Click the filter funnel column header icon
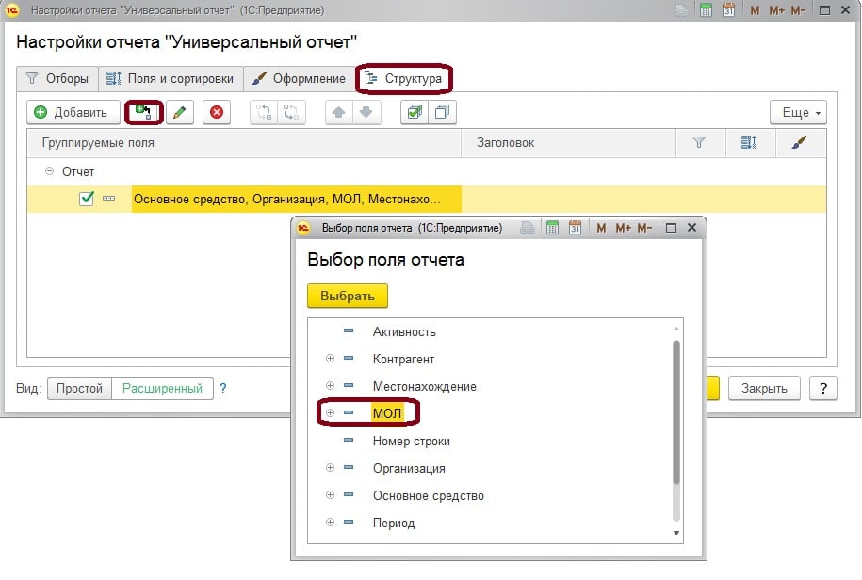 tap(699, 143)
